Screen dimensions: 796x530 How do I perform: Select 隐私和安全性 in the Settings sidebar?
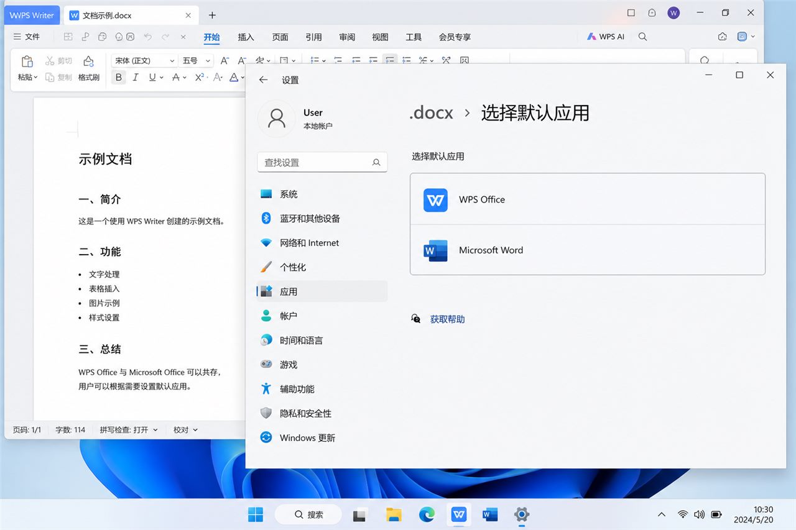pos(322,413)
